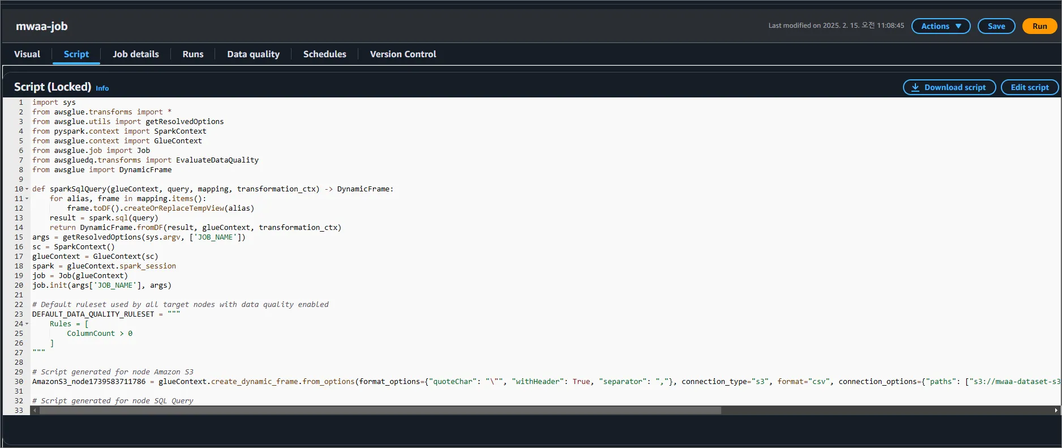Click 'job = Job(glueContext)' line 19

80,276
